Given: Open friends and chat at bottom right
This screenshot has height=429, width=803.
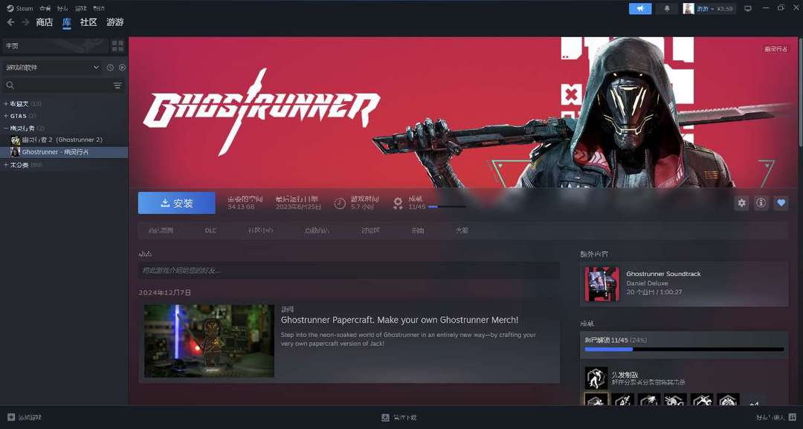Looking at the screenshot, I should coord(776,417).
